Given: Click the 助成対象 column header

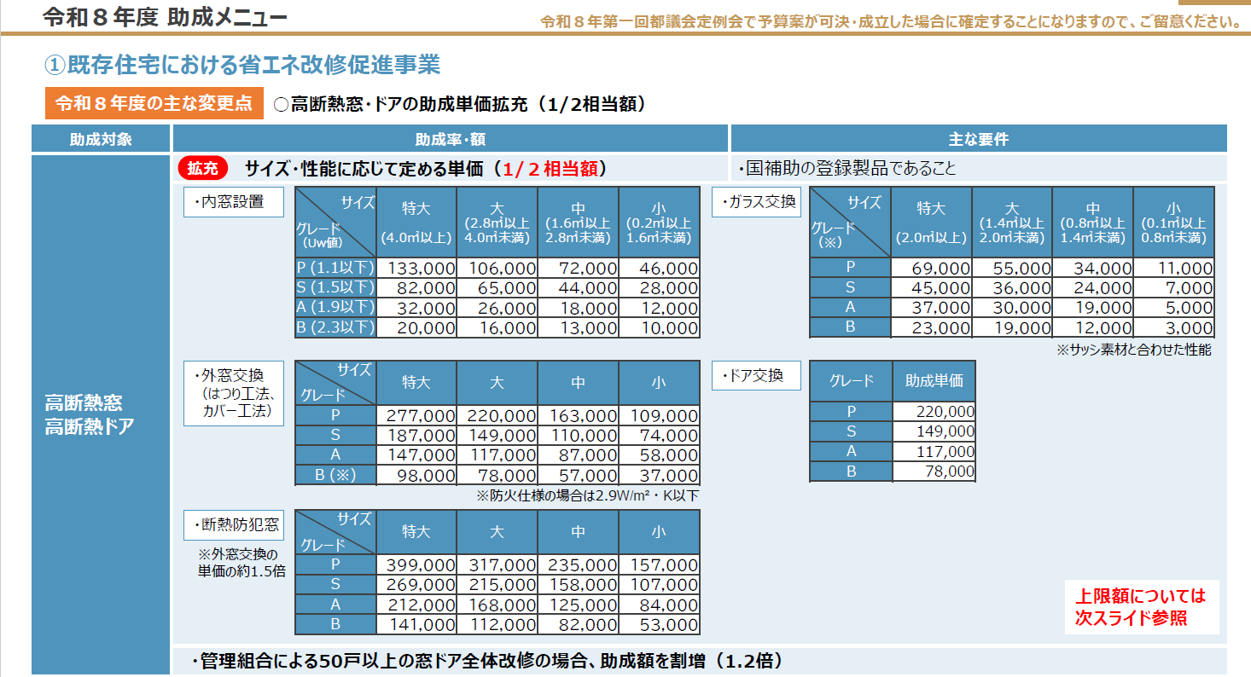Looking at the screenshot, I should click(101, 139).
